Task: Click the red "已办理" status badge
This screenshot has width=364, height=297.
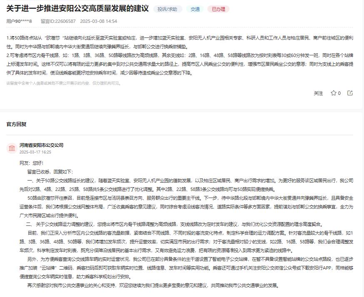Action: click(x=218, y=8)
